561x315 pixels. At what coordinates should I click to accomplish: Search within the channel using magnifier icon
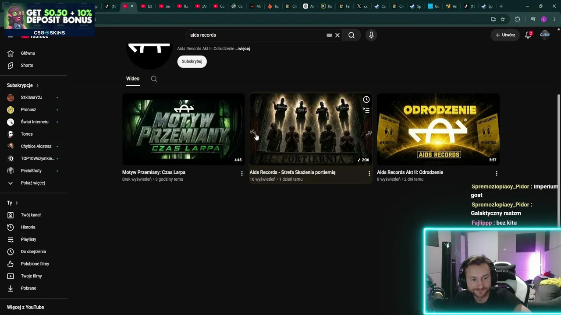[154, 79]
